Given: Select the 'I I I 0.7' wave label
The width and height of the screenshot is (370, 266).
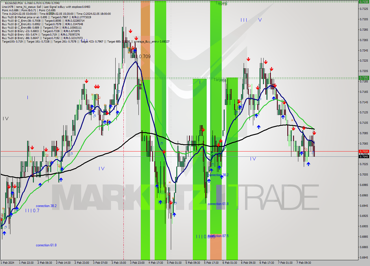Looking at the screenshot, I should [32, 210].
